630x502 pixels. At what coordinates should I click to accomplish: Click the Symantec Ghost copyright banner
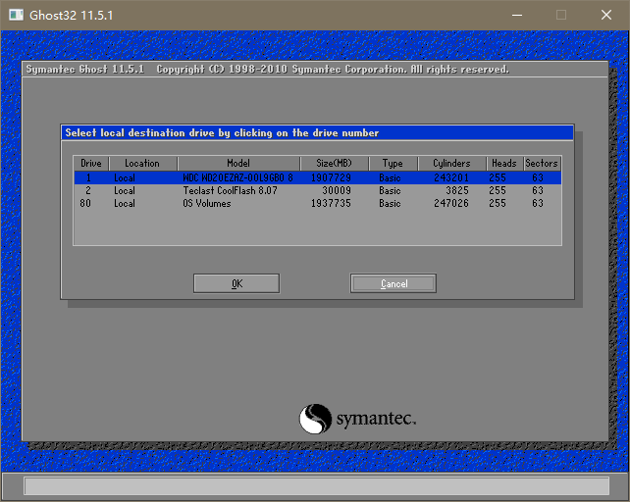pyautogui.click(x=267, y=70)
